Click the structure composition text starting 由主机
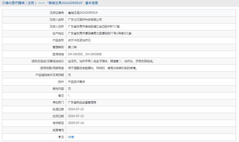The width and height of the screenshot is (239, 142). pos(111,61)
